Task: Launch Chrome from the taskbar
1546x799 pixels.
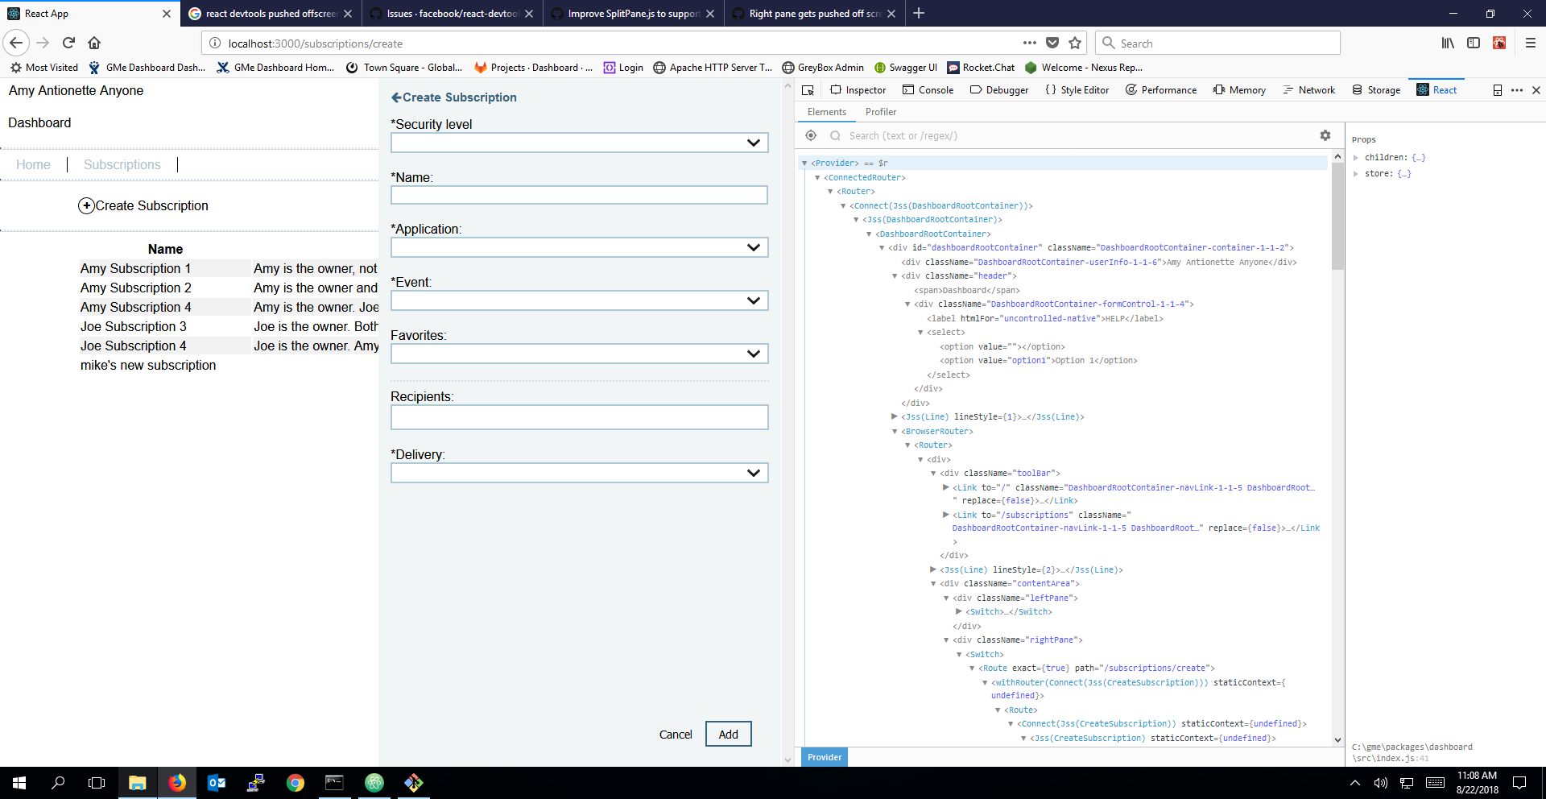Action: (296, 782)
